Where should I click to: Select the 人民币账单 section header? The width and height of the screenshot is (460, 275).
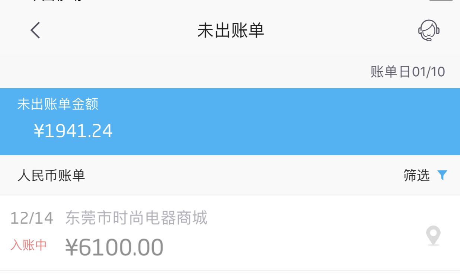pyautogui.click(x=51, y=175)
